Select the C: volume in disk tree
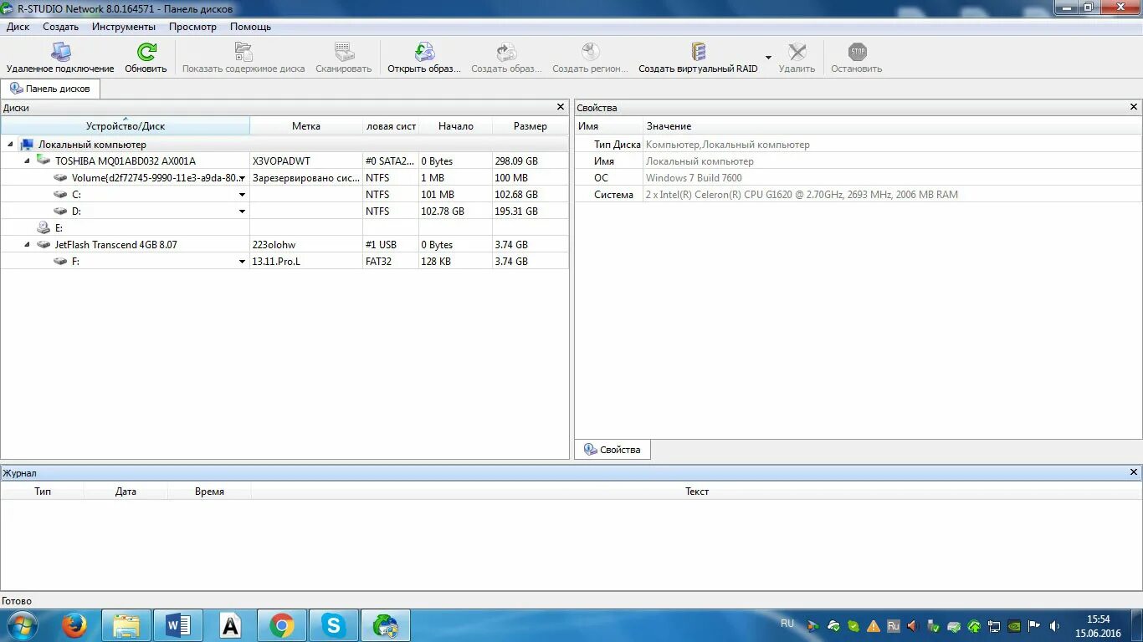 coord(76,195)
